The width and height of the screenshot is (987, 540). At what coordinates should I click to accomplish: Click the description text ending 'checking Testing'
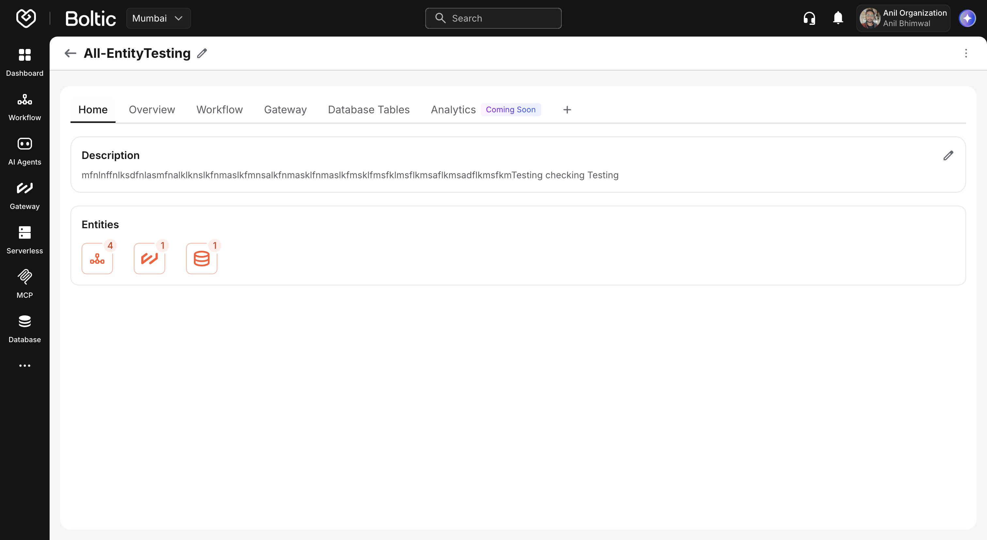tap(350, 175)
